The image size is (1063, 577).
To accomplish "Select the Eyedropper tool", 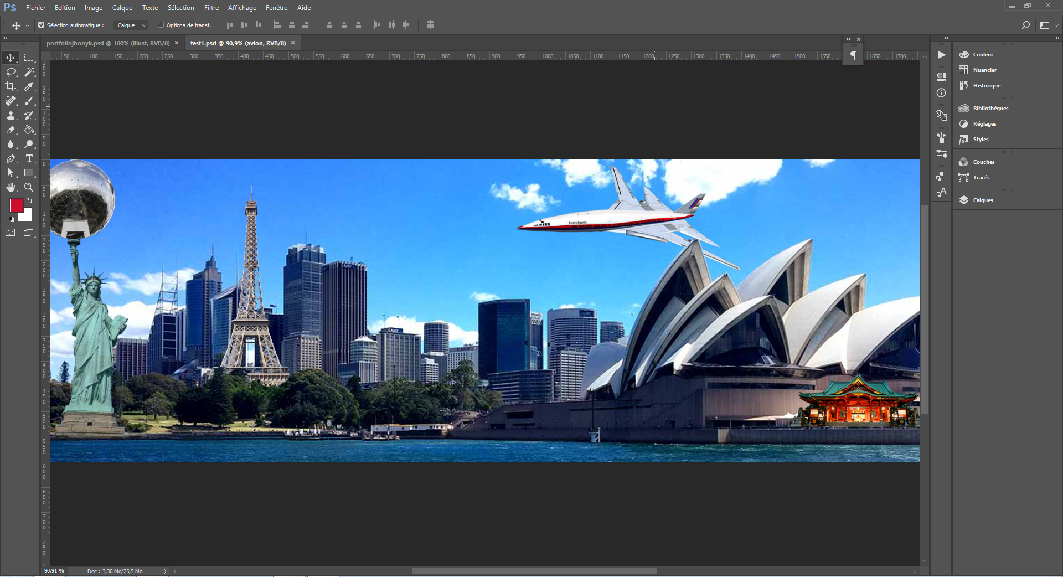I will [29, 86].
